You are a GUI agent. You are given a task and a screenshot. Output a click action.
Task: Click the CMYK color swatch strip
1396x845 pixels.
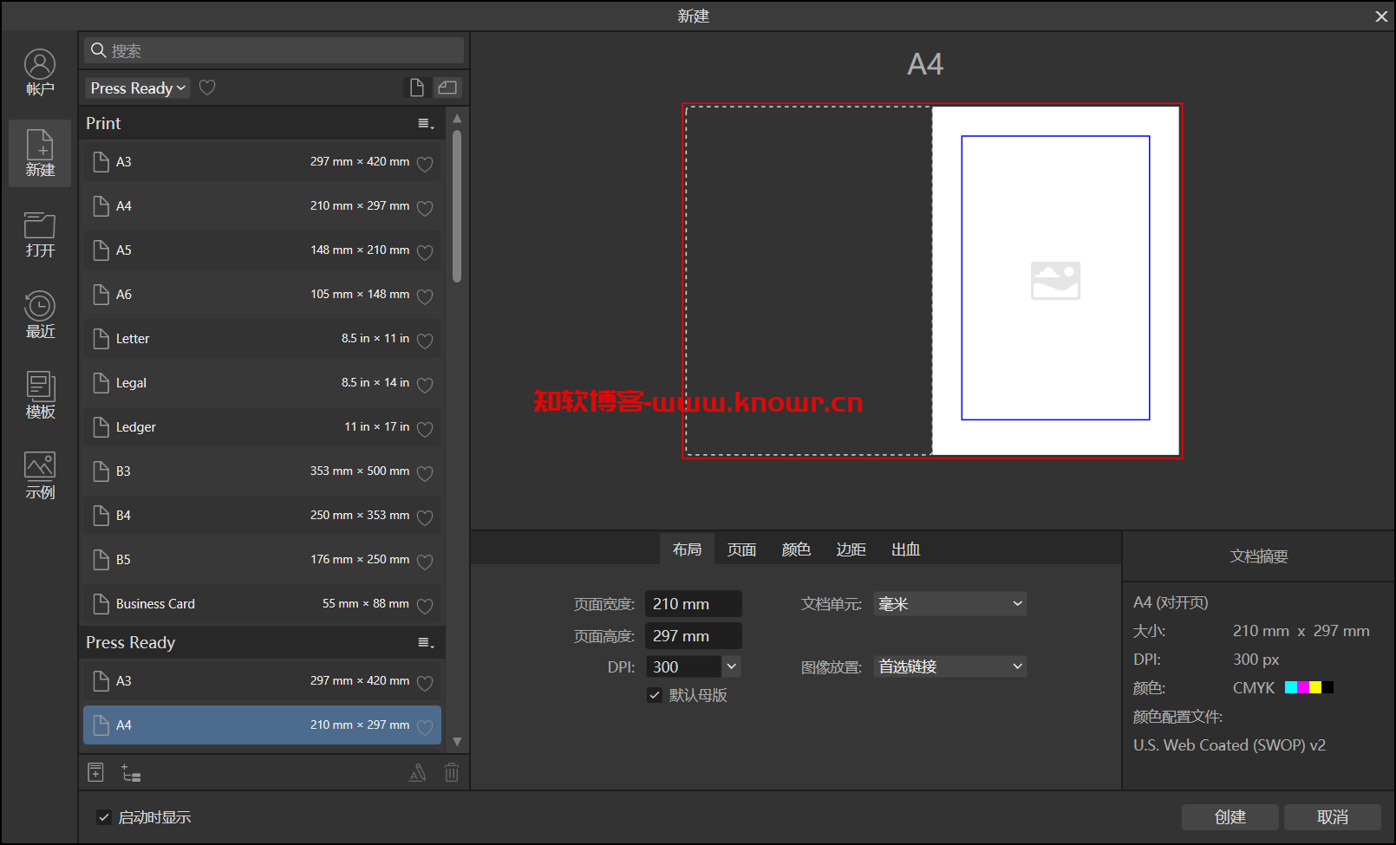(1309, 687)
